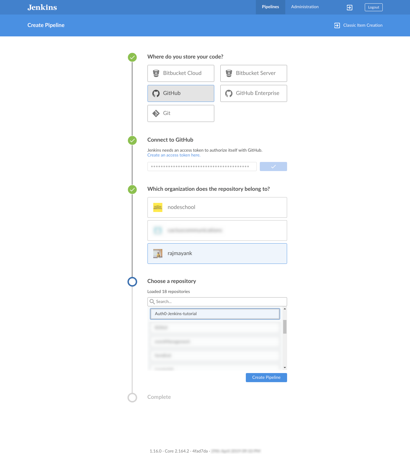
Task: Click the repository search magnifier icon
Action: 152,302
